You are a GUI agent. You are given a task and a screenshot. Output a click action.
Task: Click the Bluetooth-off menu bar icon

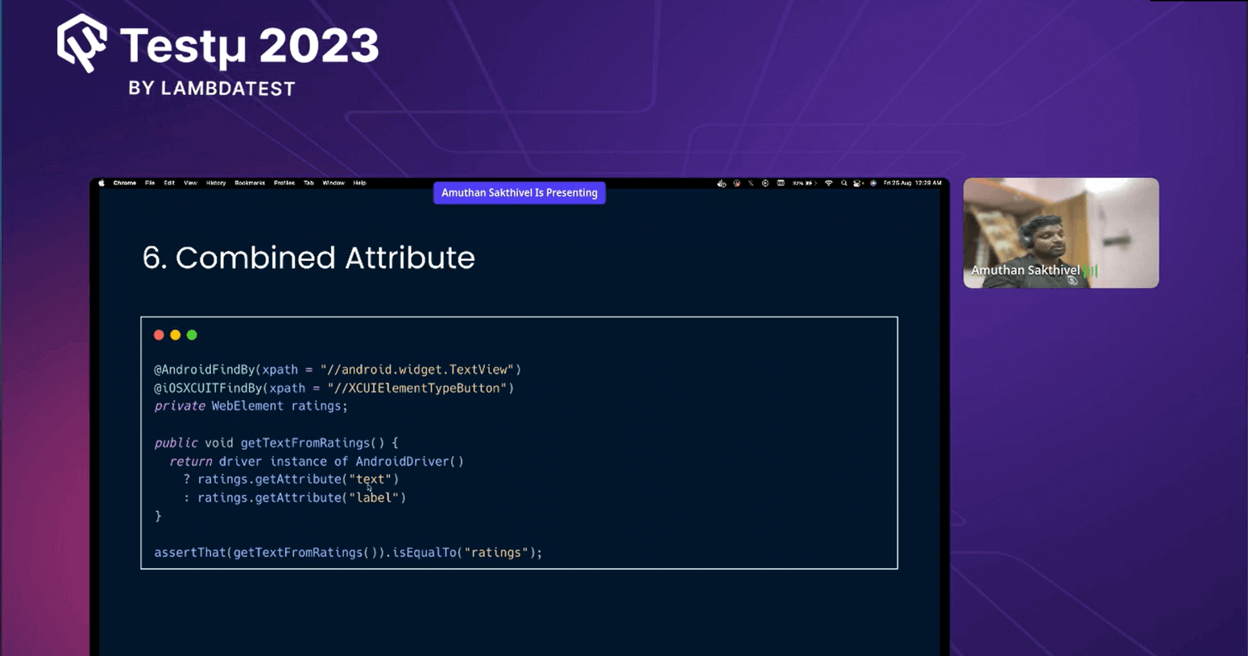751,184
